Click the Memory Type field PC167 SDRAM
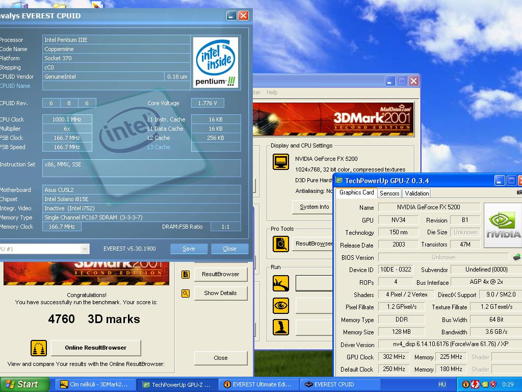 click(x=142, y=217)
